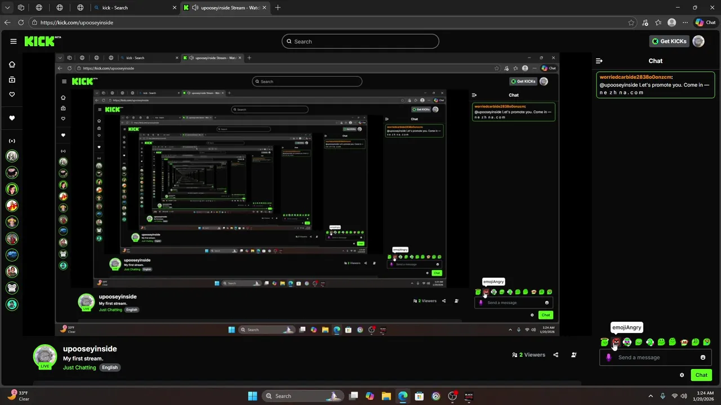Viewport: 721px width, 405px height.
Task: Click the English language tag
Action: [x=110, y=367]
